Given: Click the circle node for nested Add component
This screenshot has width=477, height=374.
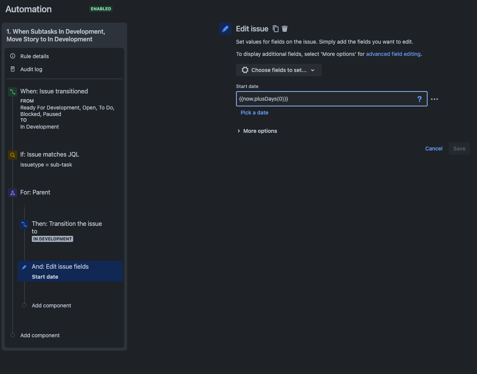Looking at the screenshot, I should pos(24,305).
